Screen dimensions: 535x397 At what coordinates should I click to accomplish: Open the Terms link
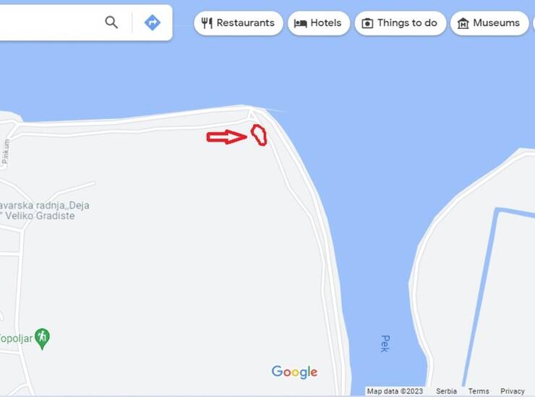(479, 391)
